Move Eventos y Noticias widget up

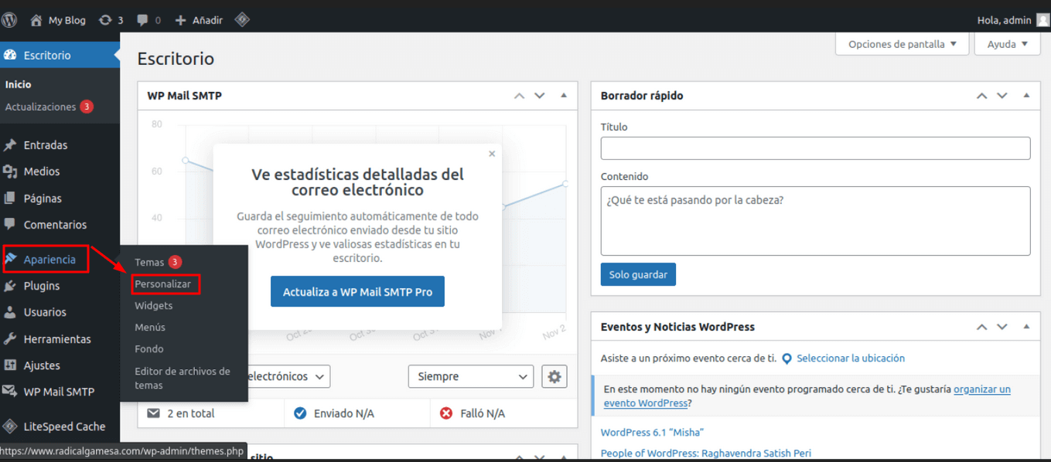click(x=981, y=327)
